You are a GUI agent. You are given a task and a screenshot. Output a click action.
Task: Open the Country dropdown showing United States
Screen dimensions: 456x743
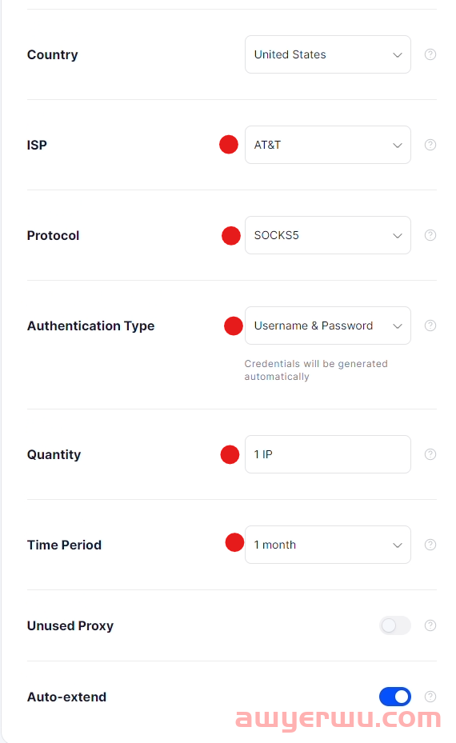tap(327, 54)
